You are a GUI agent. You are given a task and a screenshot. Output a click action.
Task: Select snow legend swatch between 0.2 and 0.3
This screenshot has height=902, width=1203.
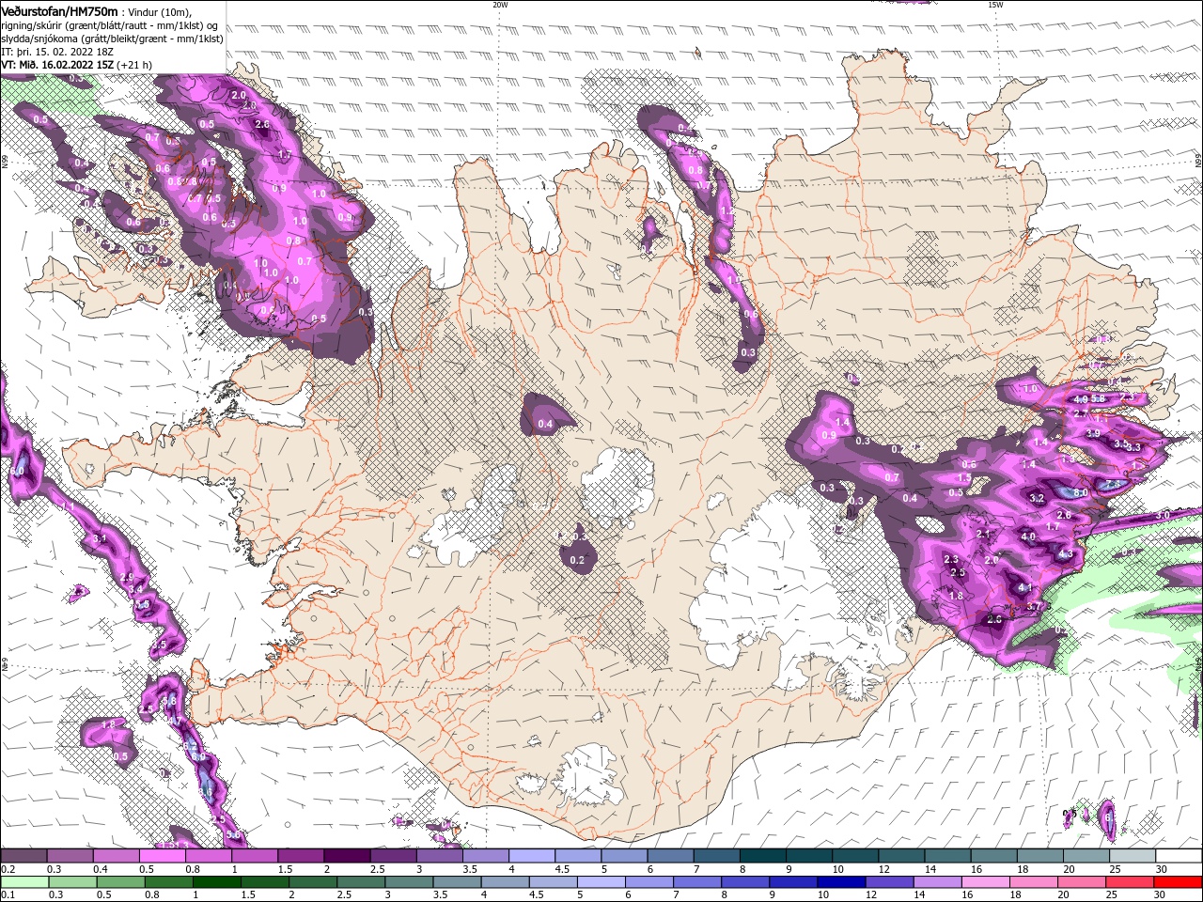(x=23, y=856)
